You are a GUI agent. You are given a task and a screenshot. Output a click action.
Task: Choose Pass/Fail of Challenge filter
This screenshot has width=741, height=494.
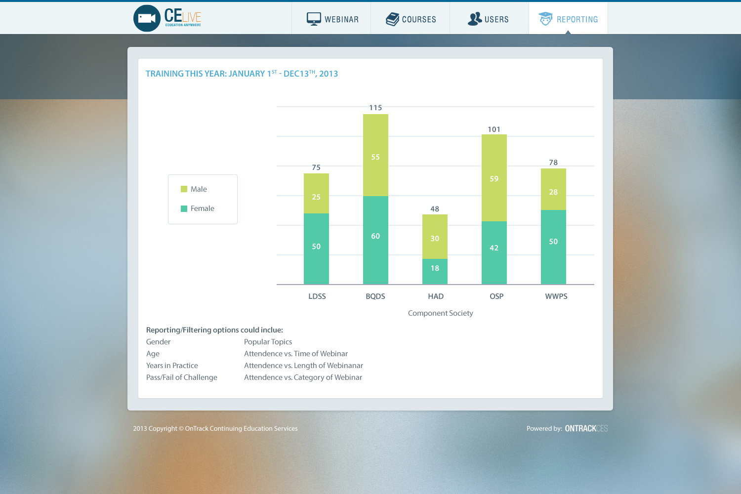point(181,377)
